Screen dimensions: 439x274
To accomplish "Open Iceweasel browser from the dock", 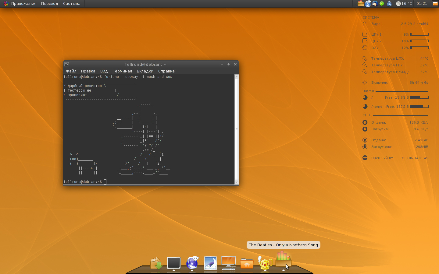I will point(192,263).
